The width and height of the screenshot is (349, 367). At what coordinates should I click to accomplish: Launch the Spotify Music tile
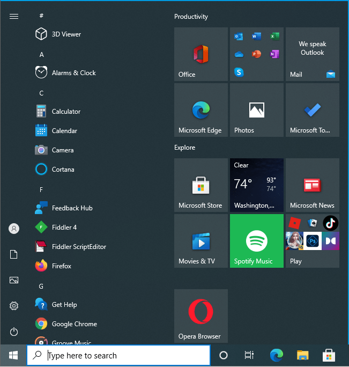(257, 241)
